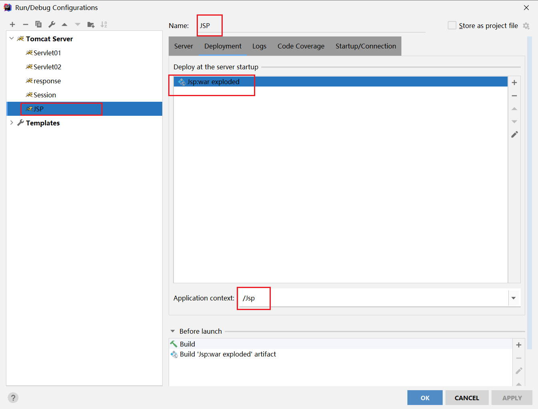
Task: Click the Add New Configuration plus icon
Action: 12,24
